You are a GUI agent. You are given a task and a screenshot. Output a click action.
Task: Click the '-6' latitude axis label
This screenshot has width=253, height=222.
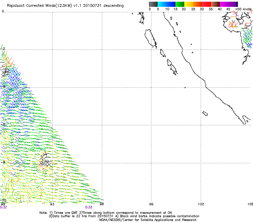point(3,124)
